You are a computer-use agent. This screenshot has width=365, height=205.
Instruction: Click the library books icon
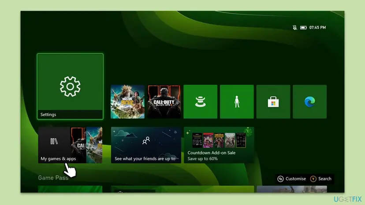tap(54, 141)
